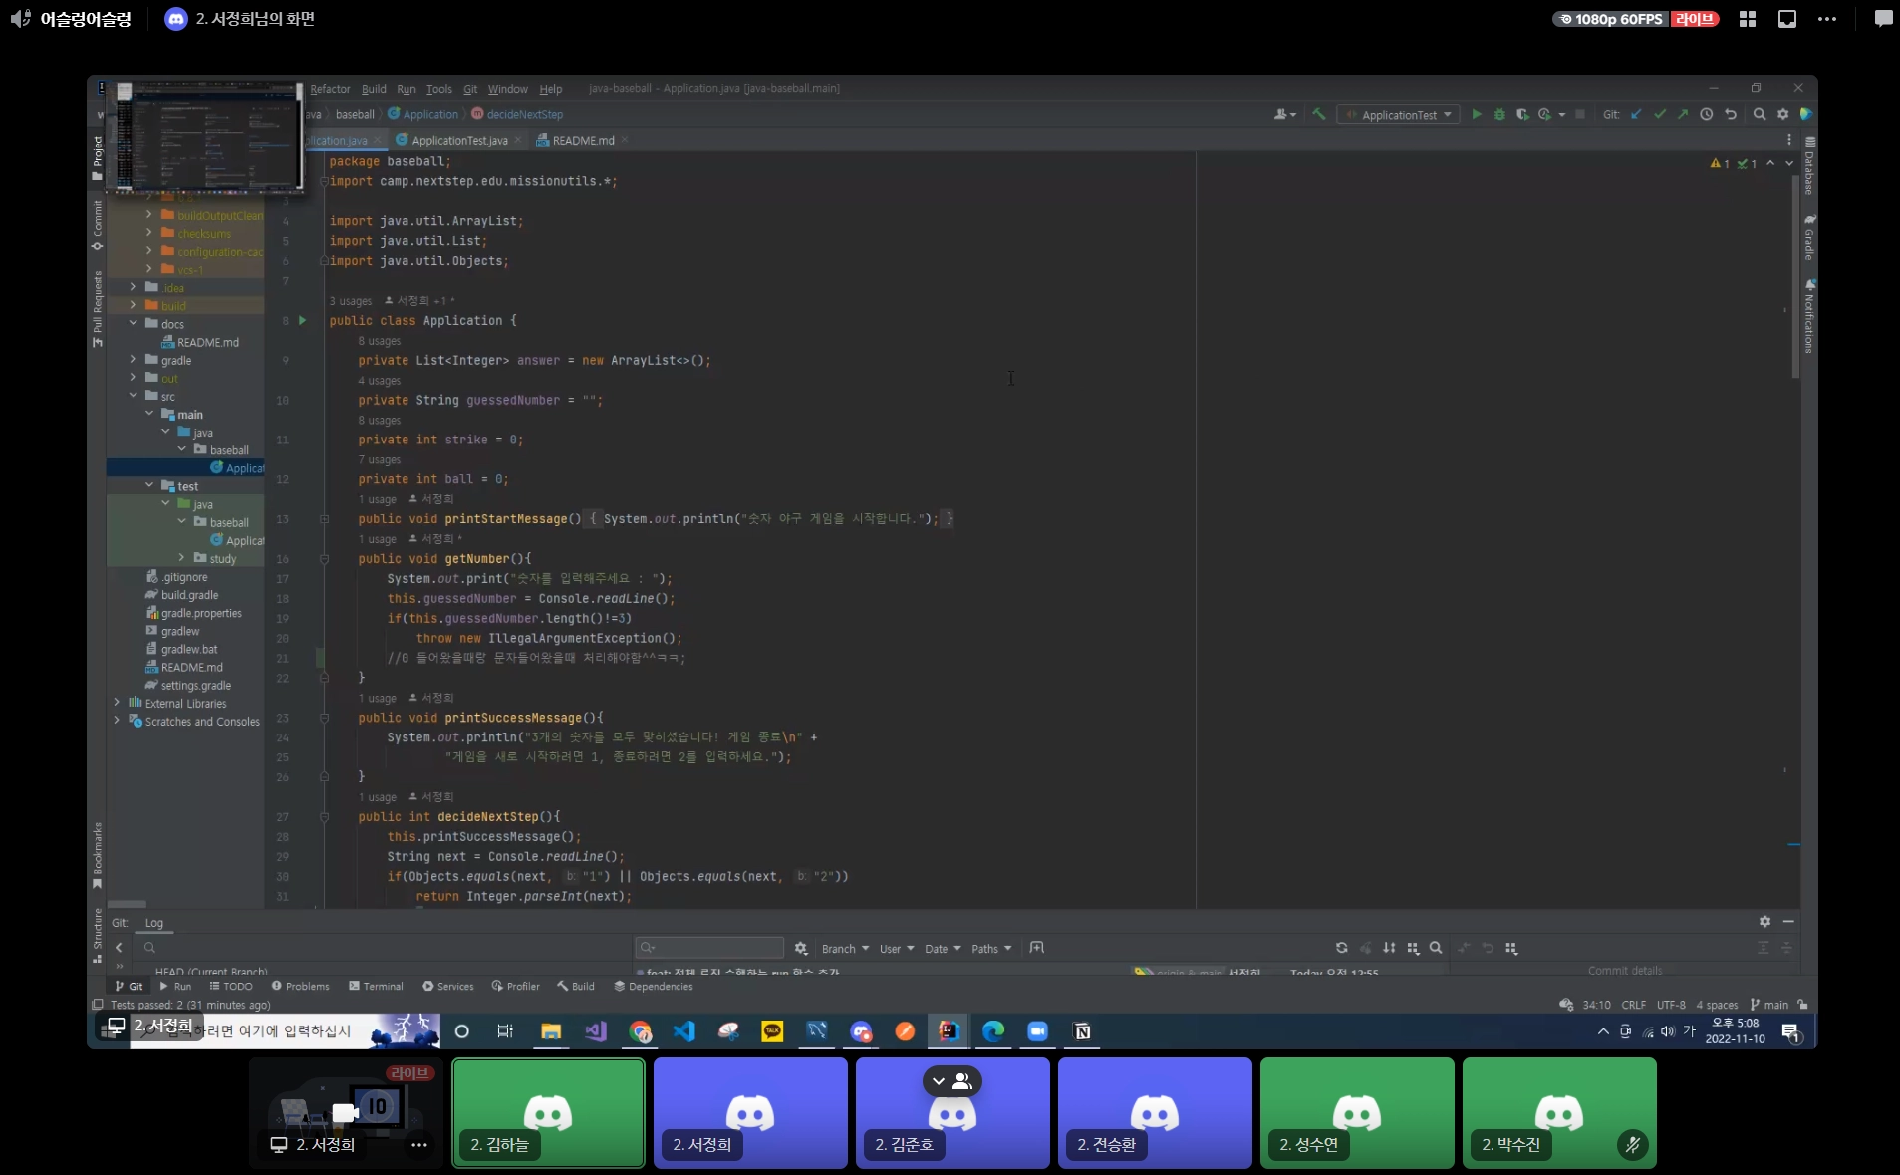Open the Discord chat panel icon
The height and width of the screenshot is (1175, 1900).
click(x=1882, y=19)
